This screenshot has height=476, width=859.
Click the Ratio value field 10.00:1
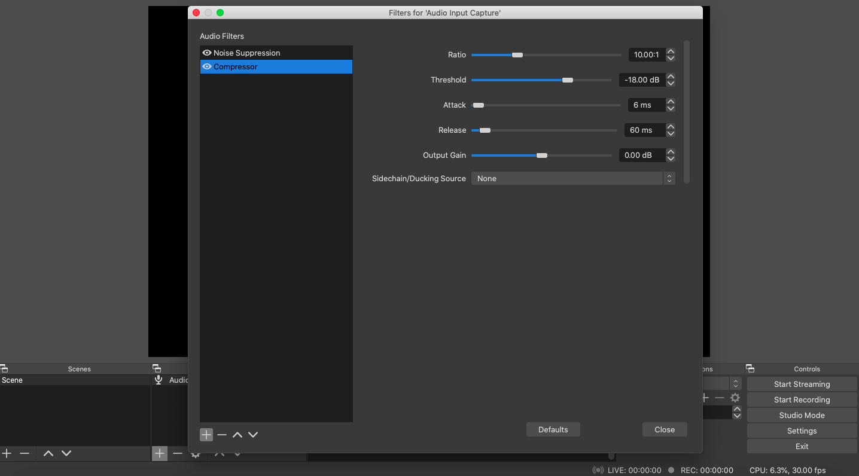pos(647,55)
